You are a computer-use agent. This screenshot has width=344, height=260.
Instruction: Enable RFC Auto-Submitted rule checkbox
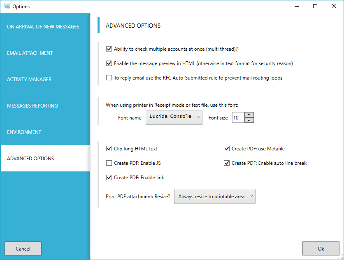coord(109,78)
